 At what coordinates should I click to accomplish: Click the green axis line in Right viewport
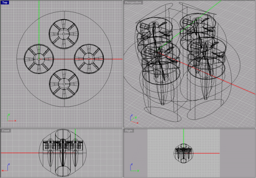click(184, 137)
